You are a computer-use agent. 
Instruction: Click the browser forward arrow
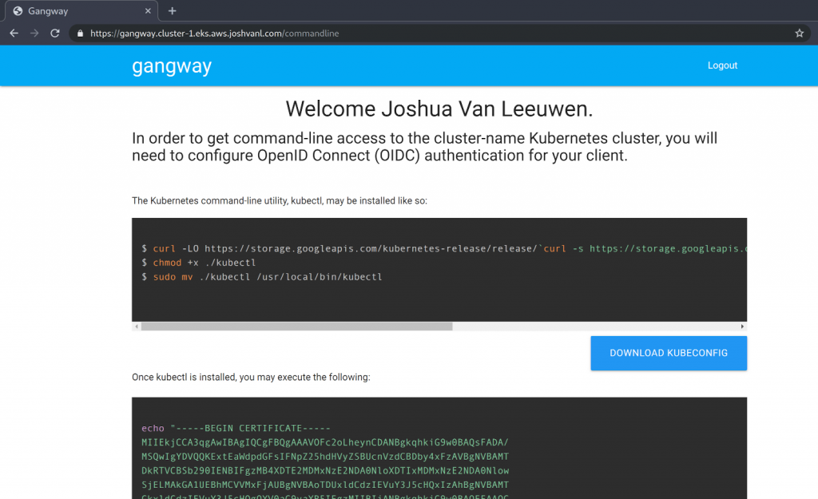coord(34,34)
